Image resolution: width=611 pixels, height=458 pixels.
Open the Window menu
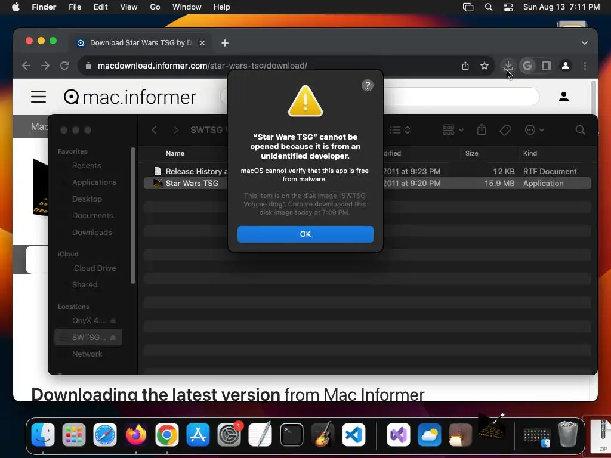[x=187, y=7]
